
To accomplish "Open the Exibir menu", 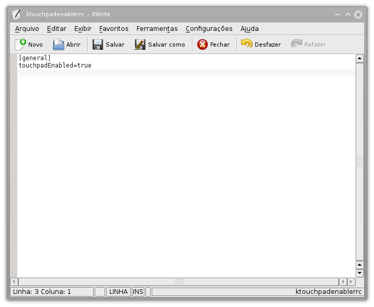I will [83, 29].
